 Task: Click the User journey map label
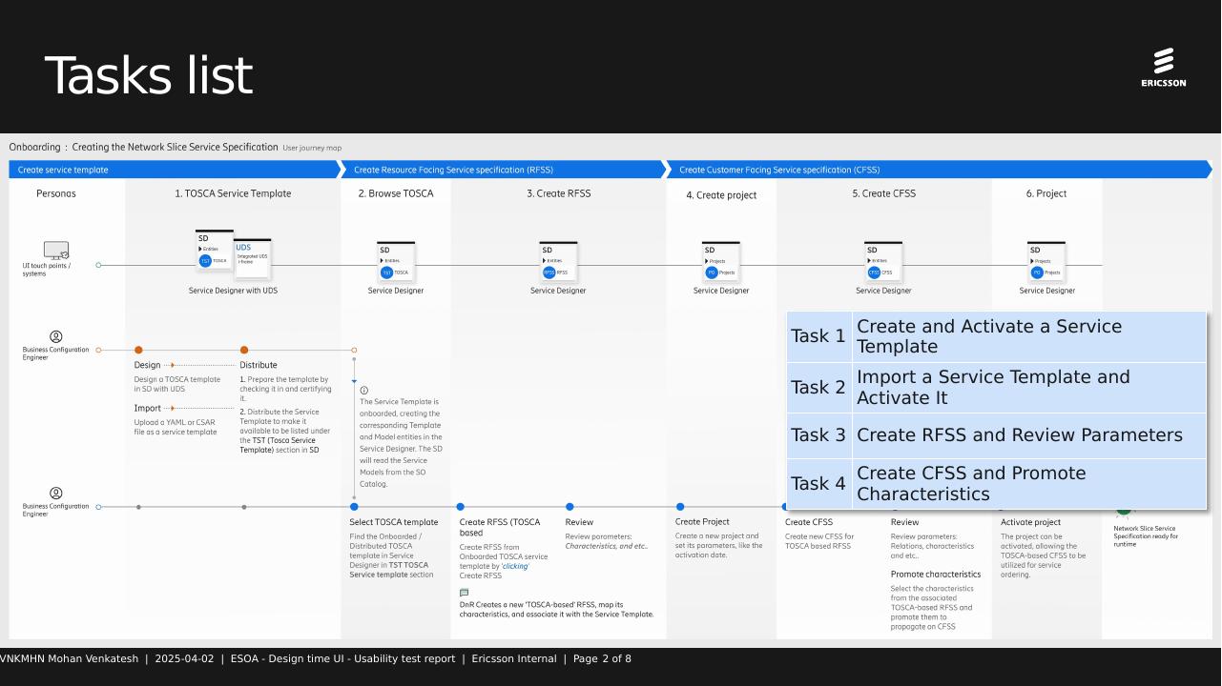click(x=312, y=148)
